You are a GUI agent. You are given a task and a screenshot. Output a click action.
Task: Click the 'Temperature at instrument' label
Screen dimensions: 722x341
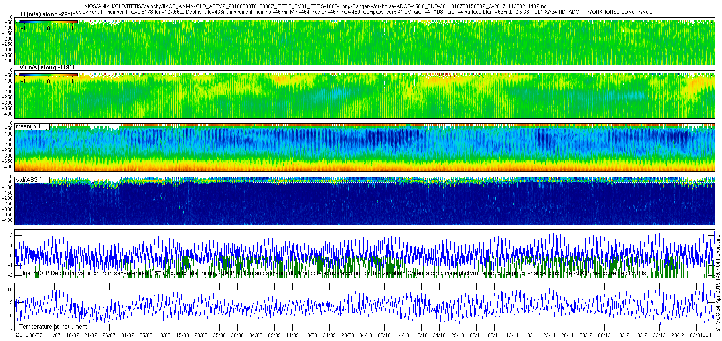pos(53,327)
